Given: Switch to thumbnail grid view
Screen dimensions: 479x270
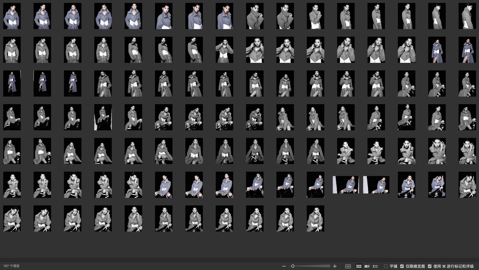Looking at the screenshot, I should coord(359,266).
